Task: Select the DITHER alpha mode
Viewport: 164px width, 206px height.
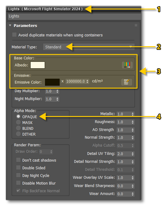Action: [x=18, y=134]
